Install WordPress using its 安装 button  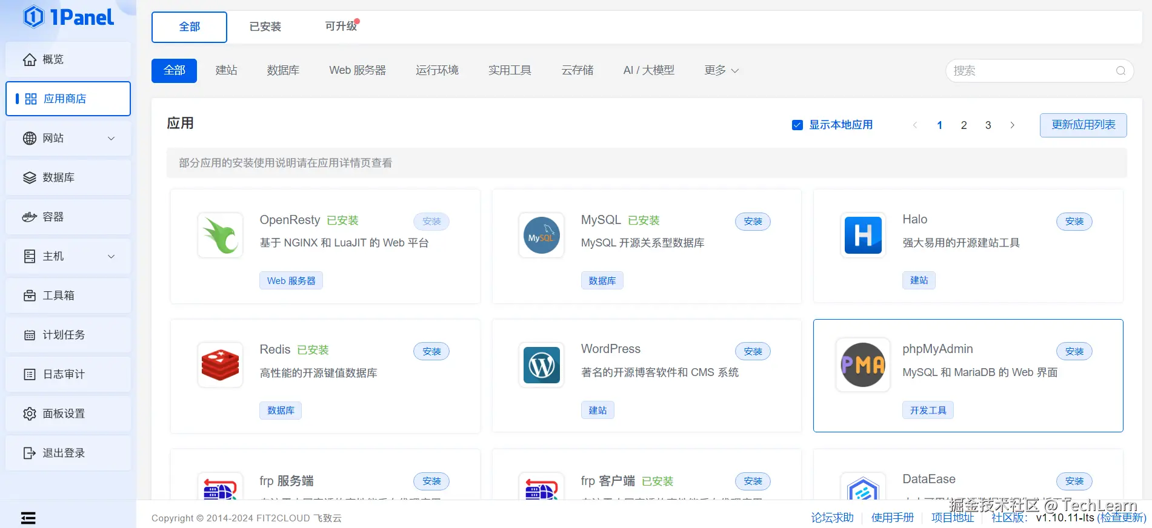click(753, 351)
